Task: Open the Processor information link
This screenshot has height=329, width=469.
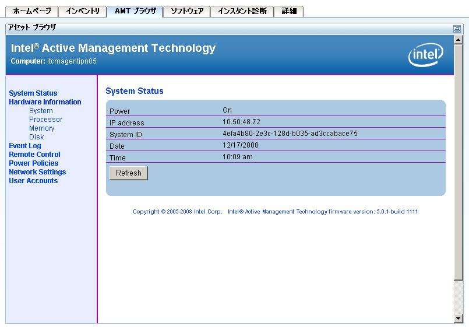Action: coord(46,120)
